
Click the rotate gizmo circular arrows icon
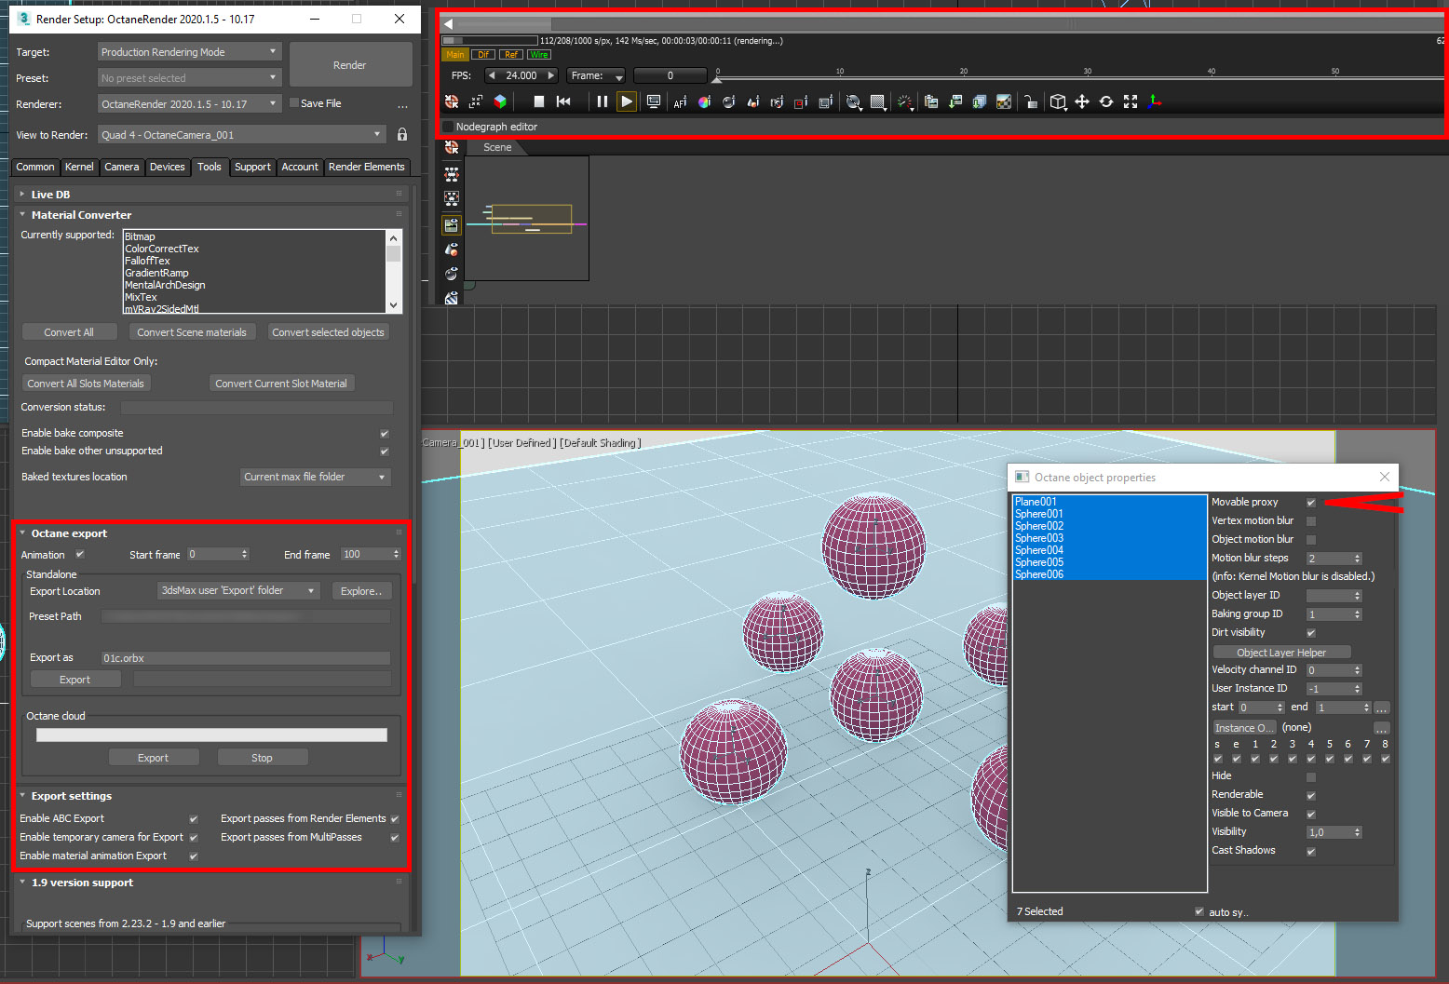tap(1106, 101)
